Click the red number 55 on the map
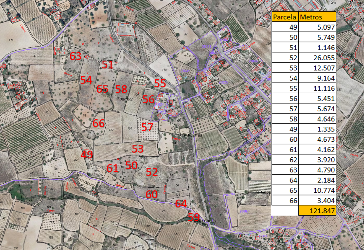The width and height of the screenshot is (364, 250). coord(160,83)
